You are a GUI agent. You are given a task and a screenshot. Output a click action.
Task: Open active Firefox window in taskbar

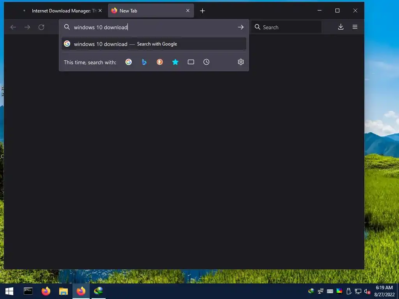point(81,291)
